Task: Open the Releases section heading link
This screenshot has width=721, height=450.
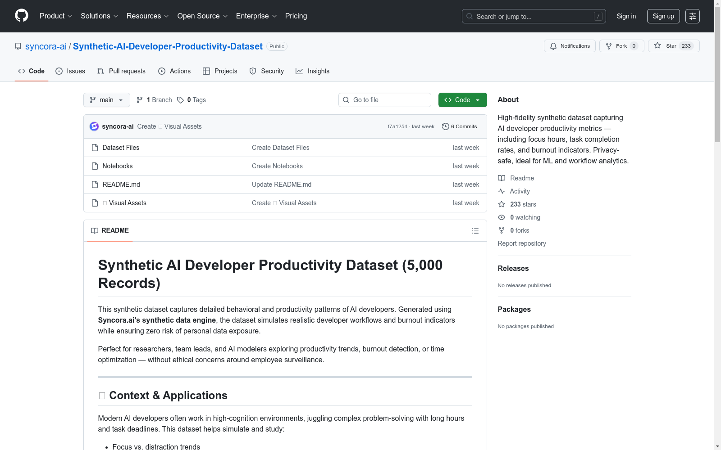Action: 513,268
